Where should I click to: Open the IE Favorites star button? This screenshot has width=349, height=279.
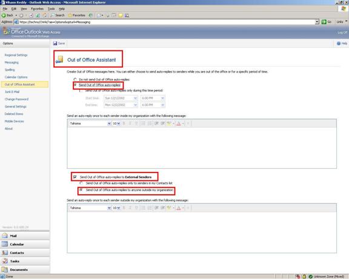(76, 15)
